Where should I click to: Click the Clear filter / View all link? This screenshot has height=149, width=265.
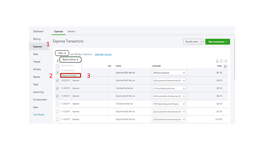click(103, 54)
